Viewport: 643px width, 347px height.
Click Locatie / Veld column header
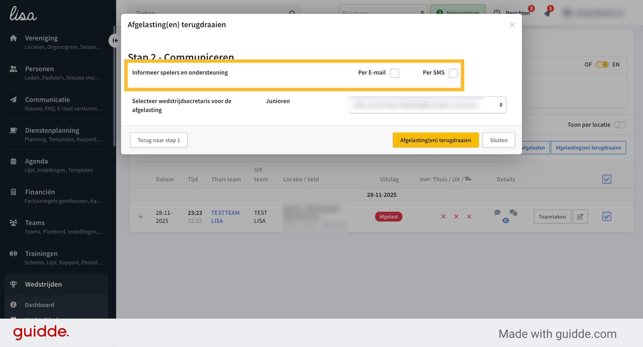point(301,179)
